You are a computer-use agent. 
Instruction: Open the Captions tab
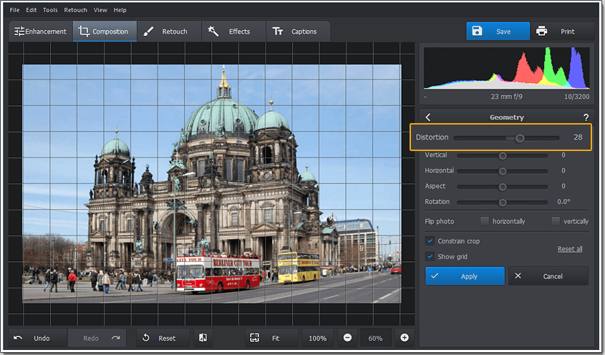pos(298,31)
